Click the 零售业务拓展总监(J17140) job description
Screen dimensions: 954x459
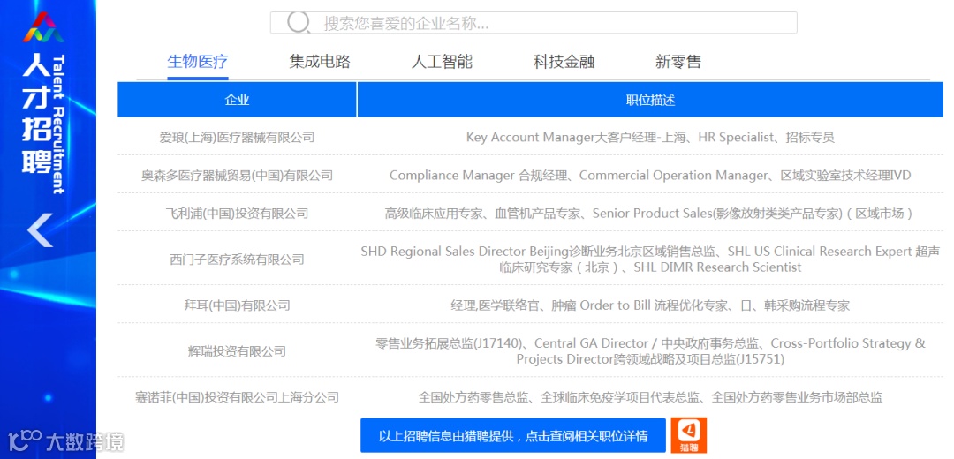tap(650, 351)
